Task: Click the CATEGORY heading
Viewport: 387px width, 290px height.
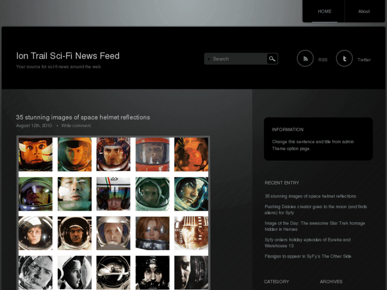Action: click(x=276, y=281)
